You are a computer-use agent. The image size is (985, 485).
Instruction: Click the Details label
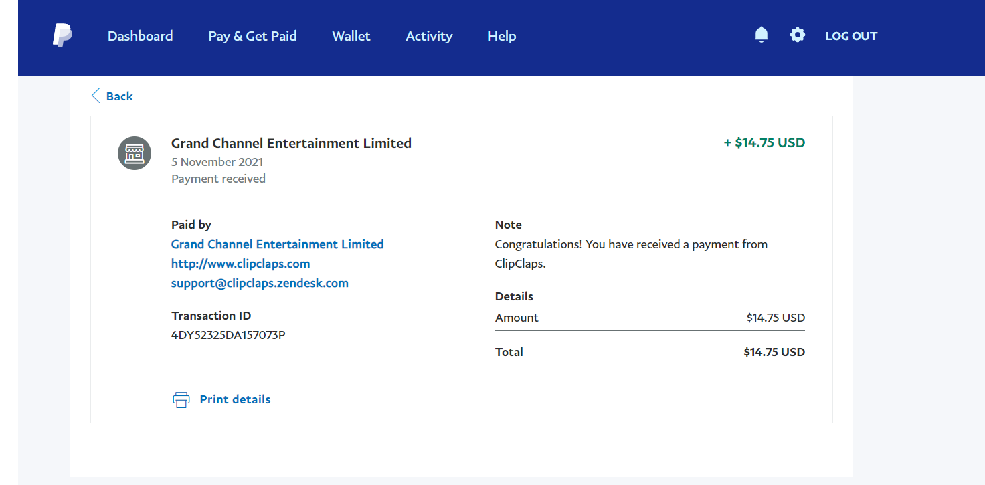pyautogui.click(x=514, y=296)
